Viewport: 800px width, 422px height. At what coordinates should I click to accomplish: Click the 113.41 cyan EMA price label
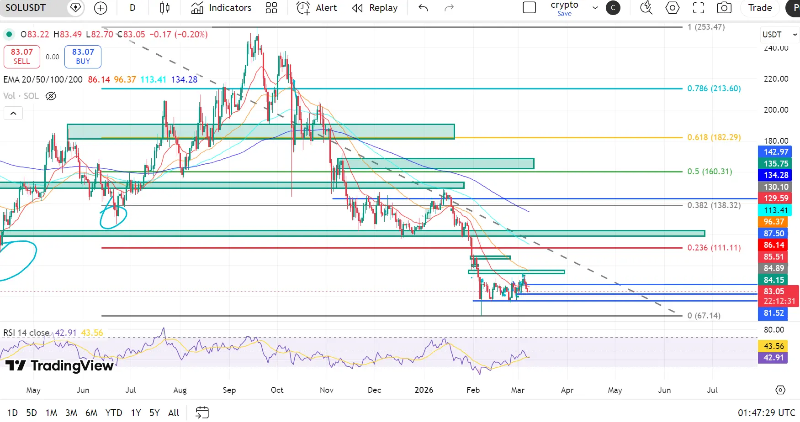pos(775,210)
